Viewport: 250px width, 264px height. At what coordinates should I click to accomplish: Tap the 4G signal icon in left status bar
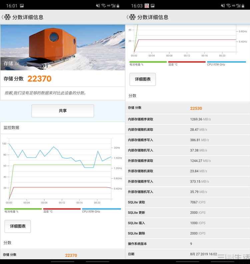pos(113,6)
